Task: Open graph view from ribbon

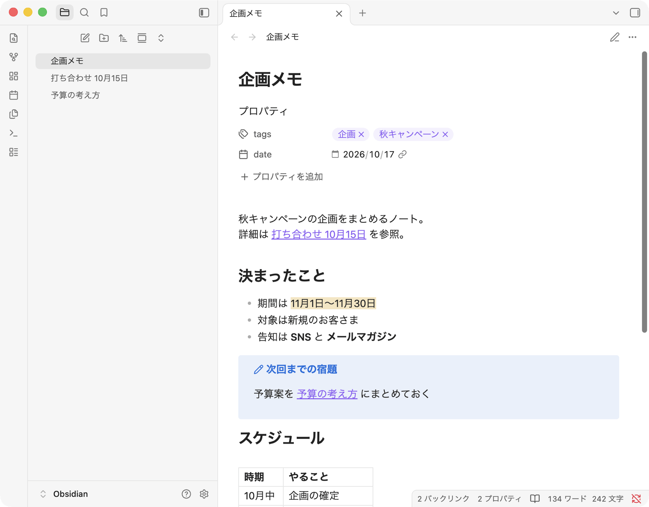Action: [x=14, y=57]
